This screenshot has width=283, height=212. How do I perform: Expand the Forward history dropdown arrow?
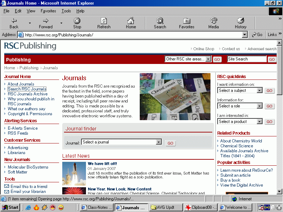coord(61,23)
